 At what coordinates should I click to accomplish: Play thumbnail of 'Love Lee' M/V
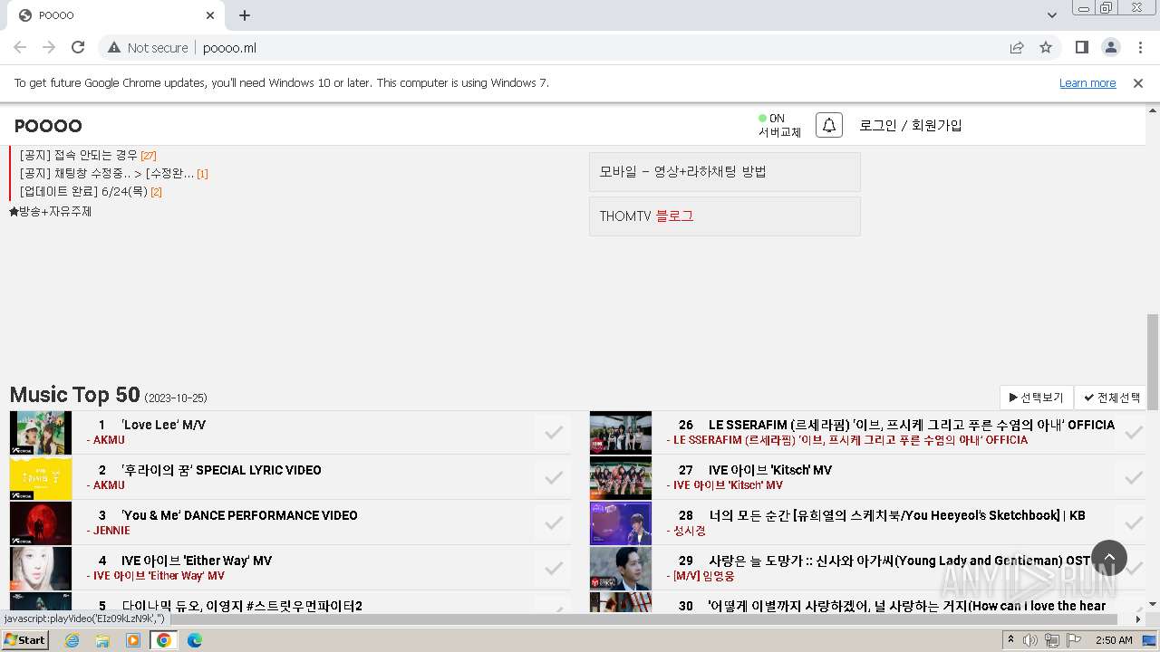(41, 432)
